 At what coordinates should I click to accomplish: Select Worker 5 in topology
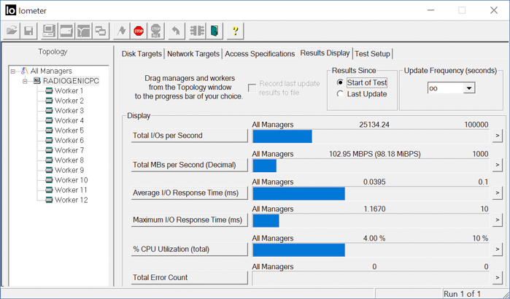click(69, 131)
